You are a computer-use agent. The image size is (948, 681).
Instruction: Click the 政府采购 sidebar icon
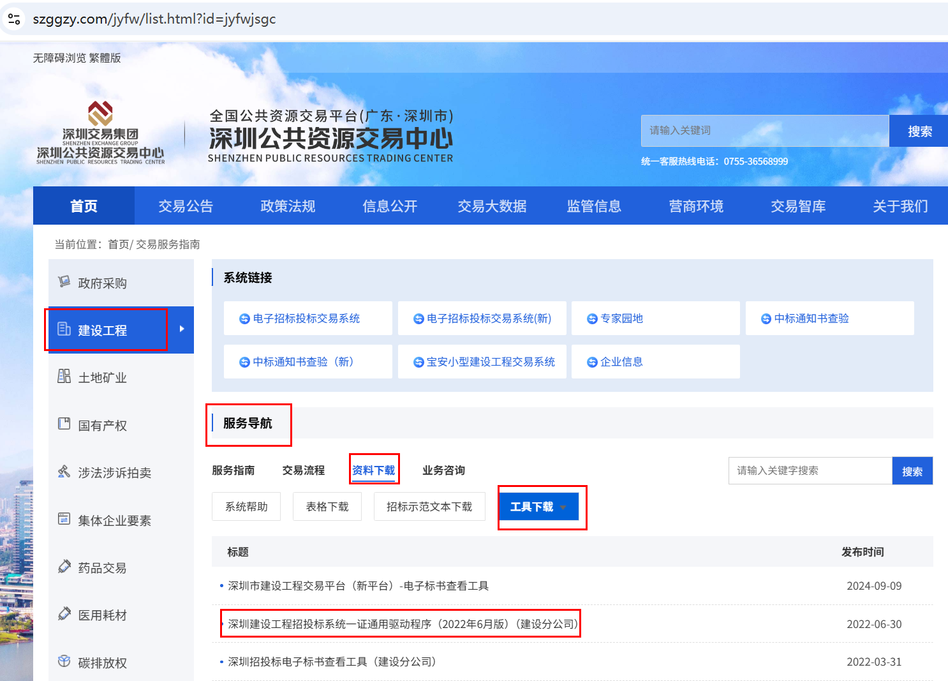(64, 282)
